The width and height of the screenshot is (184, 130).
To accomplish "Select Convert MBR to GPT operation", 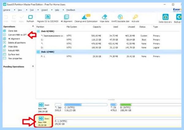I will [17, 35].
